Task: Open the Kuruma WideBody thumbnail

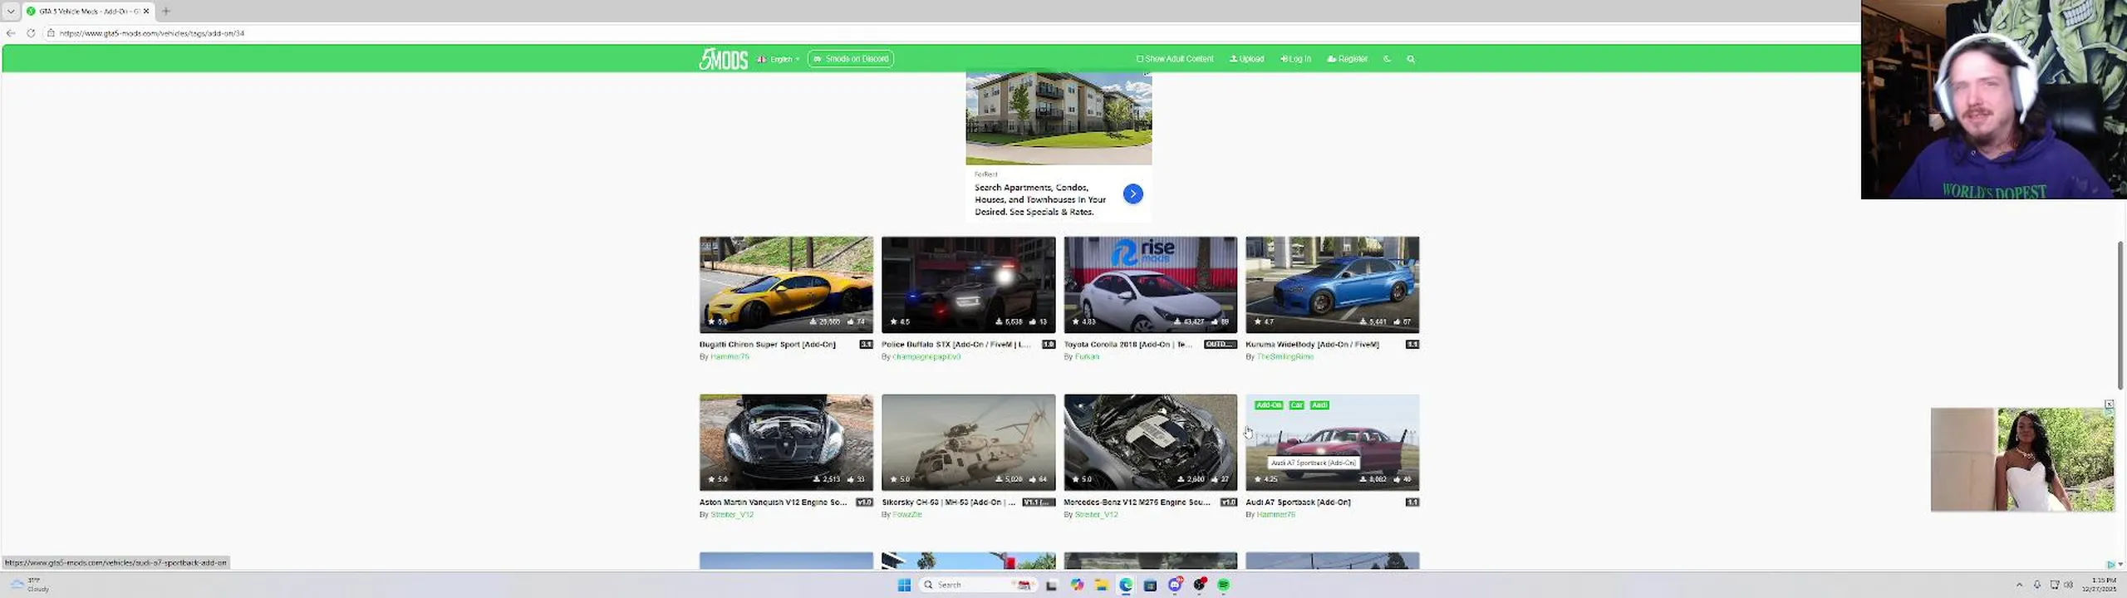Action: pos(1332,284)
